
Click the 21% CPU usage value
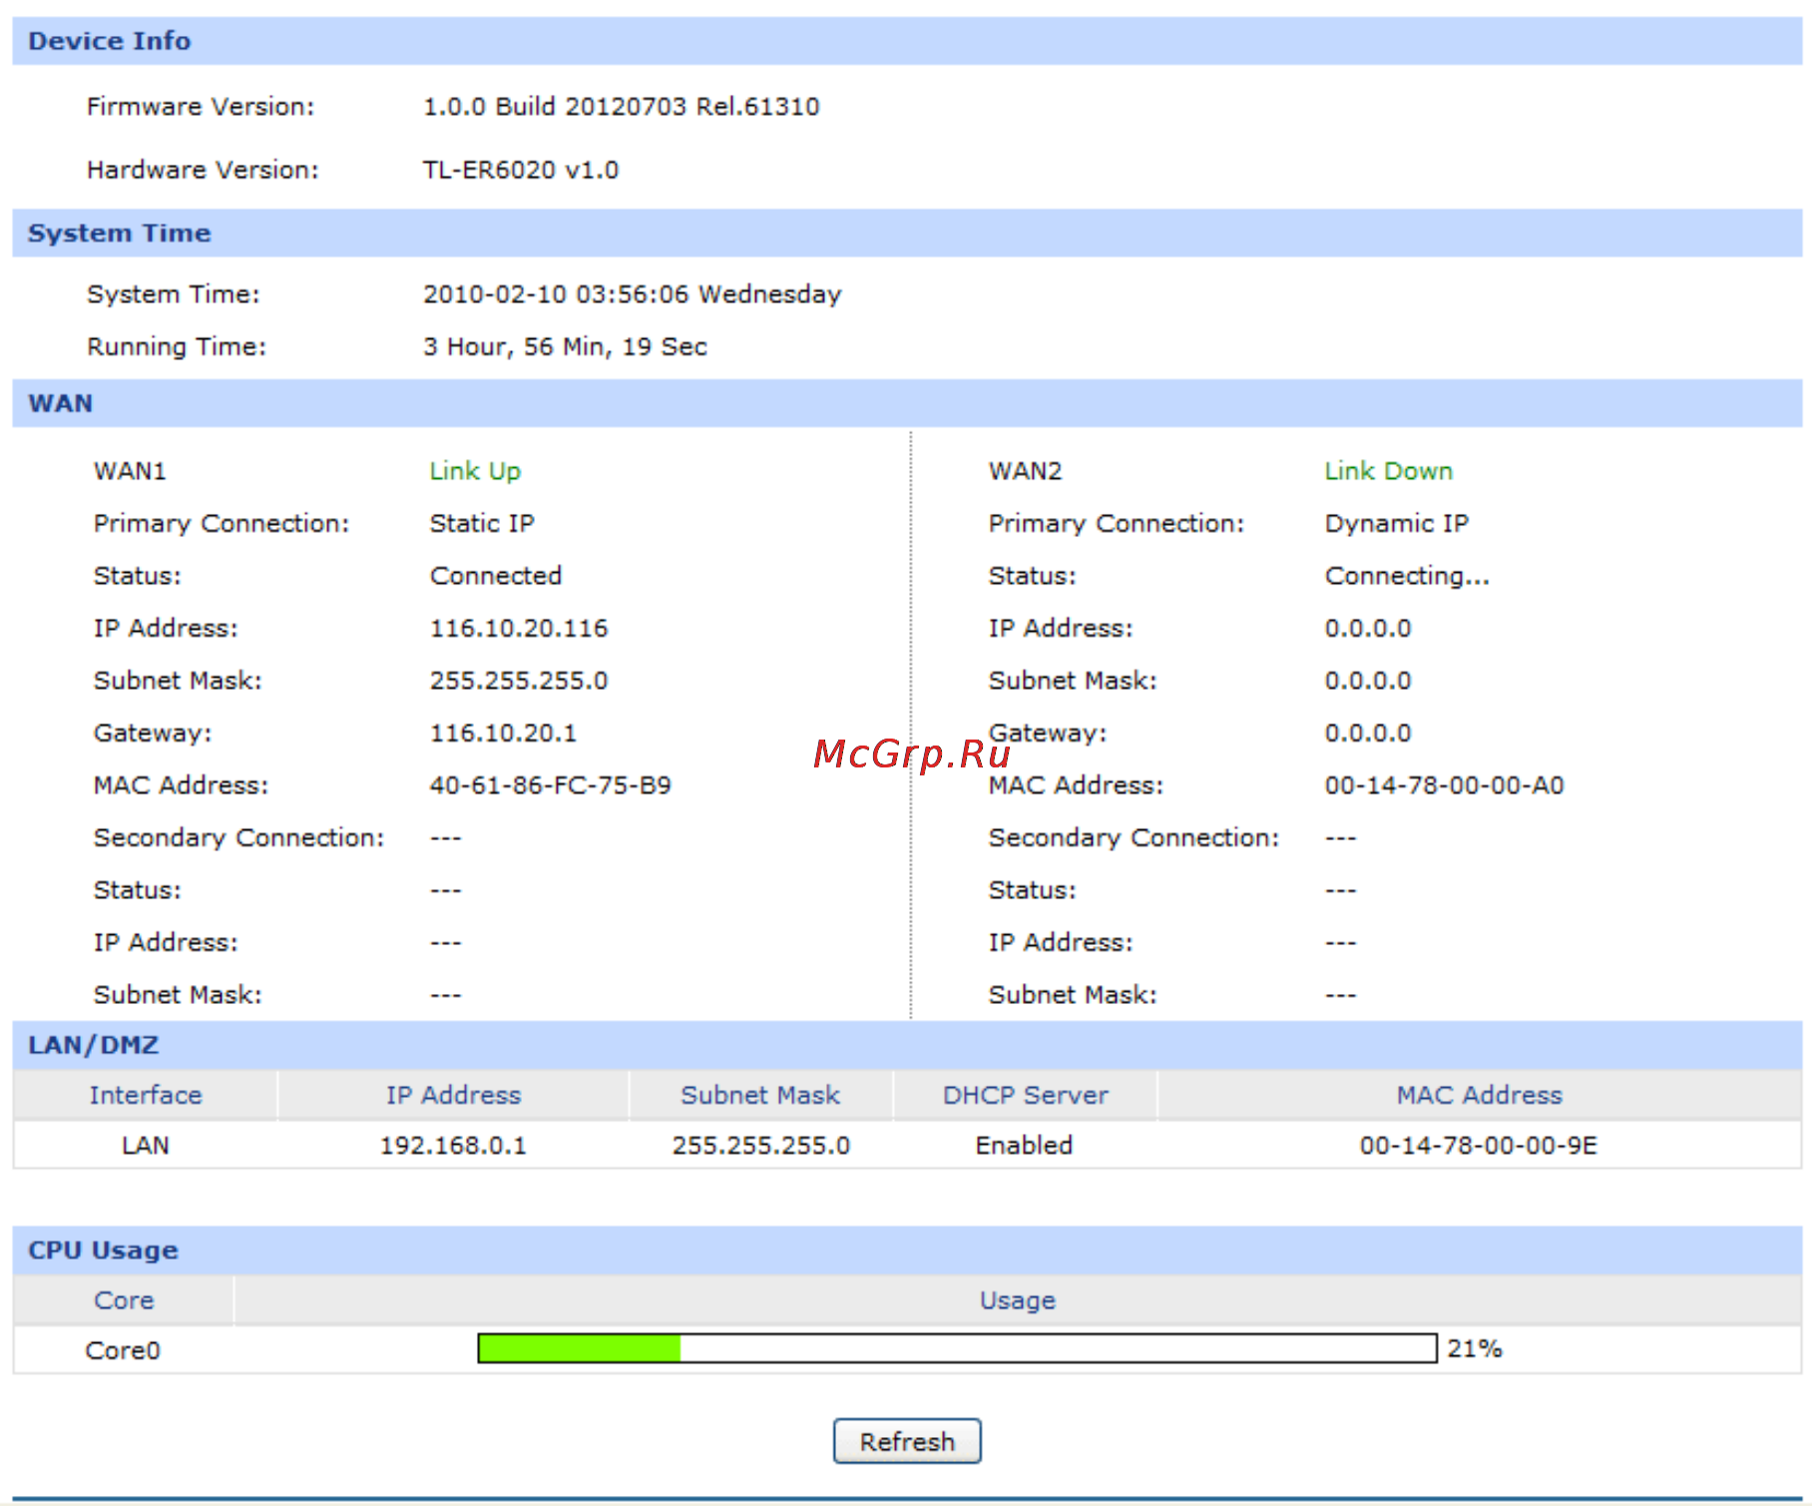[x=1475, y=1348]
